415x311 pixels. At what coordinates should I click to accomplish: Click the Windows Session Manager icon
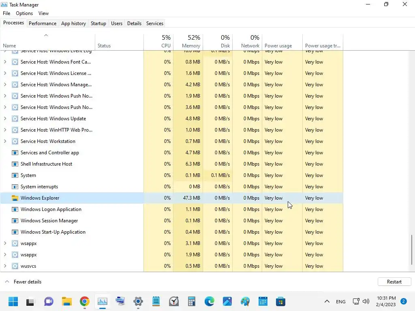tap(15, 221)
